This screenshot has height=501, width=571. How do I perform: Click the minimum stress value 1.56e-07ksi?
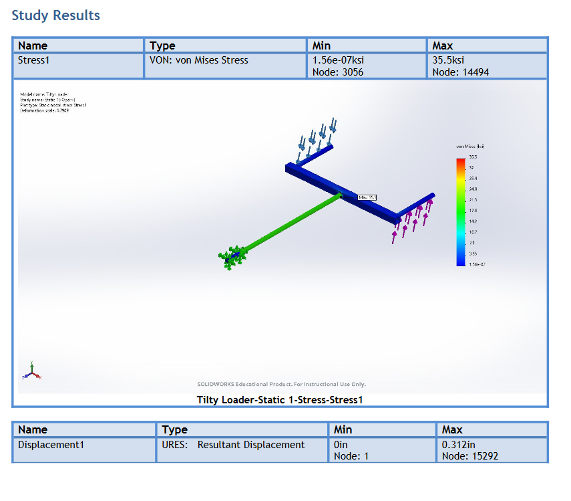[x=338, y=60]
